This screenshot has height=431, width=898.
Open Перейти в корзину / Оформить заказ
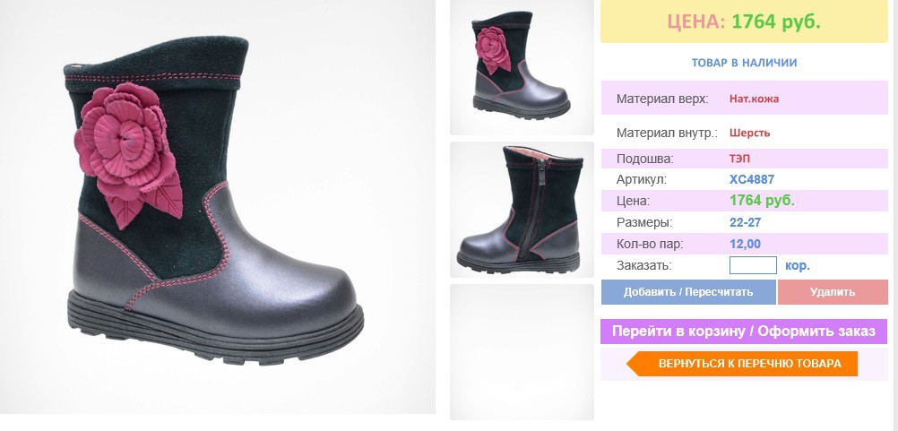tap(744, 332)
